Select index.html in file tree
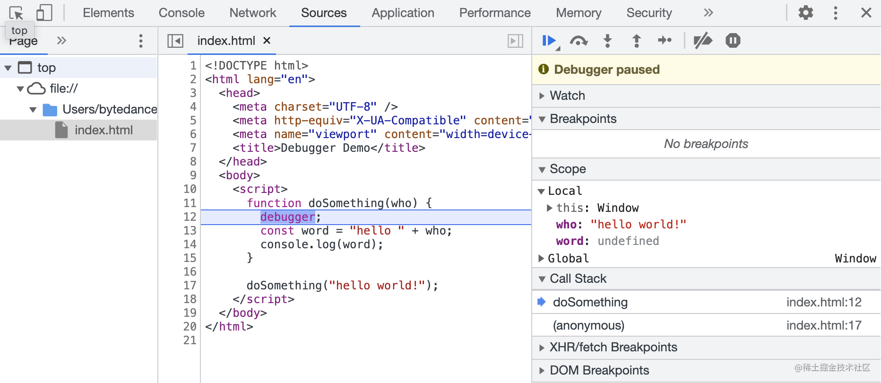The width and height of the screenshot is (881, 383). [x=104, y=130]
